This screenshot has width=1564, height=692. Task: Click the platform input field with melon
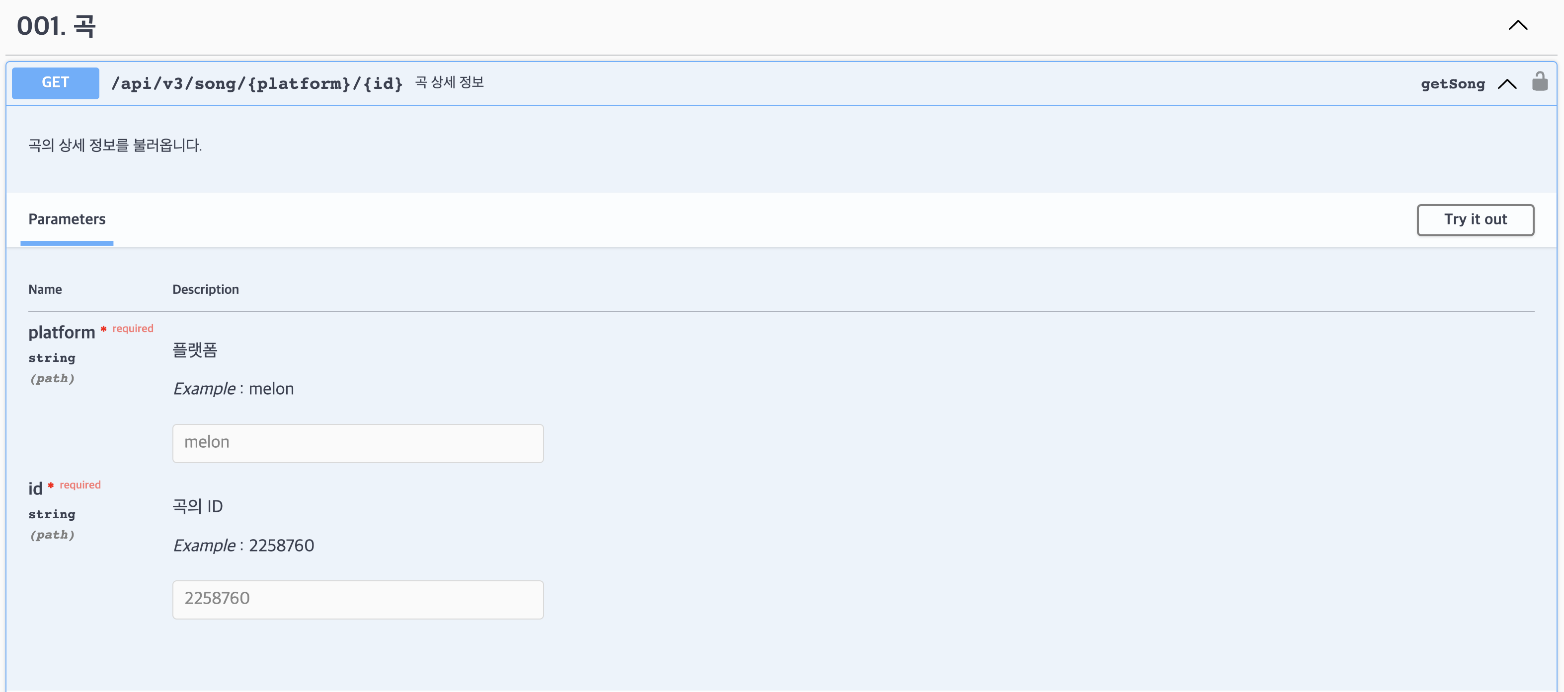(358, 443)
